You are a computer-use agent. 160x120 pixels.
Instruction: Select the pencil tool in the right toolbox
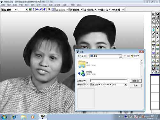tap(157, 37)
